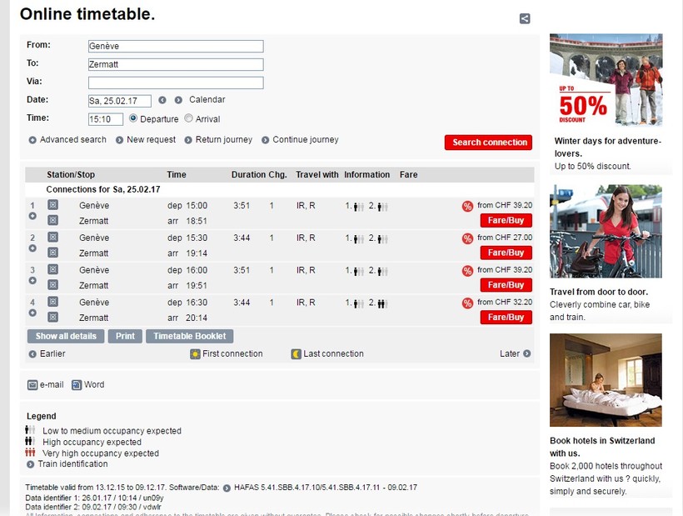
Task: Click the e-mail envelope icon
Action: coord(32,385)
